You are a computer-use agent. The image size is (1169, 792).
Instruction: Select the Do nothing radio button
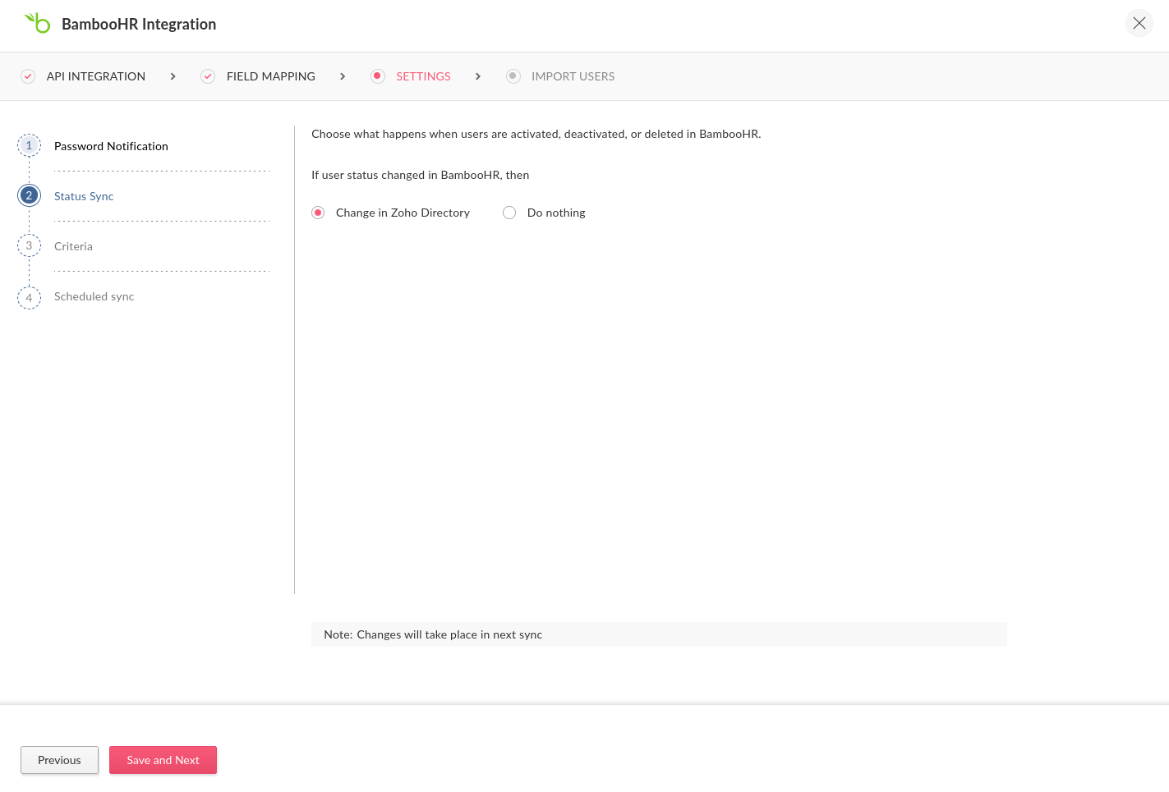click(x=509, y=213)
